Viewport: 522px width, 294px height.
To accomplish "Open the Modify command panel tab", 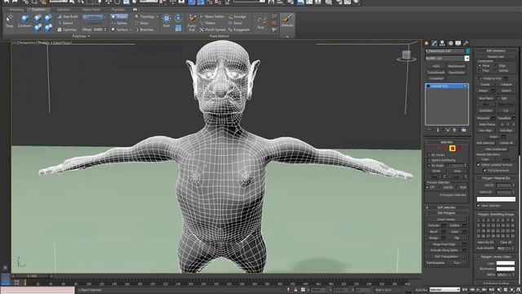I will point(435,43).
